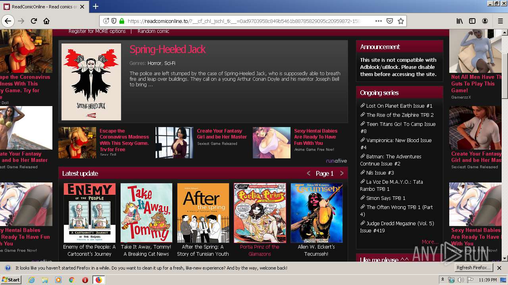View the green padlock connection details
Viewport: 508px width, 285px height.
122,21
